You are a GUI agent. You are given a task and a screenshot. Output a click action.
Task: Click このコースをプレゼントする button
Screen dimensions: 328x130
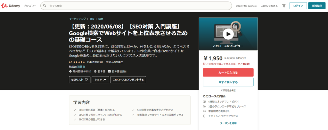128,80
